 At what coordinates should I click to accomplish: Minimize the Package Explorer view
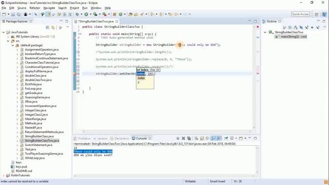[x=61, y=21]
